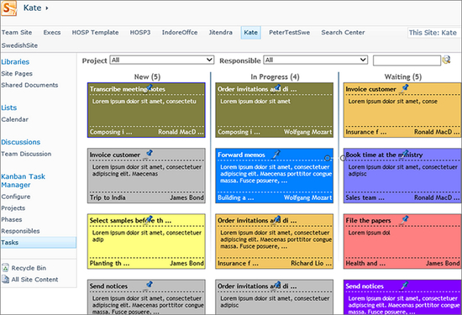Go to All Site Content link
The image size is (462, 315).
coord(34,280)
